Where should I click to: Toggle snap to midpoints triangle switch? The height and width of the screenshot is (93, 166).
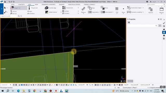[102, 85]
